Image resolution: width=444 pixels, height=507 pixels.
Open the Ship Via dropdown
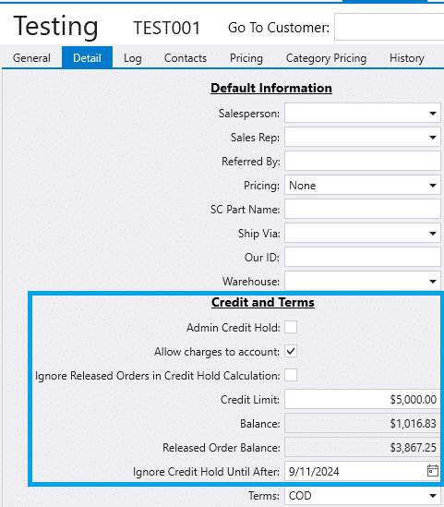tap(433, 233)
